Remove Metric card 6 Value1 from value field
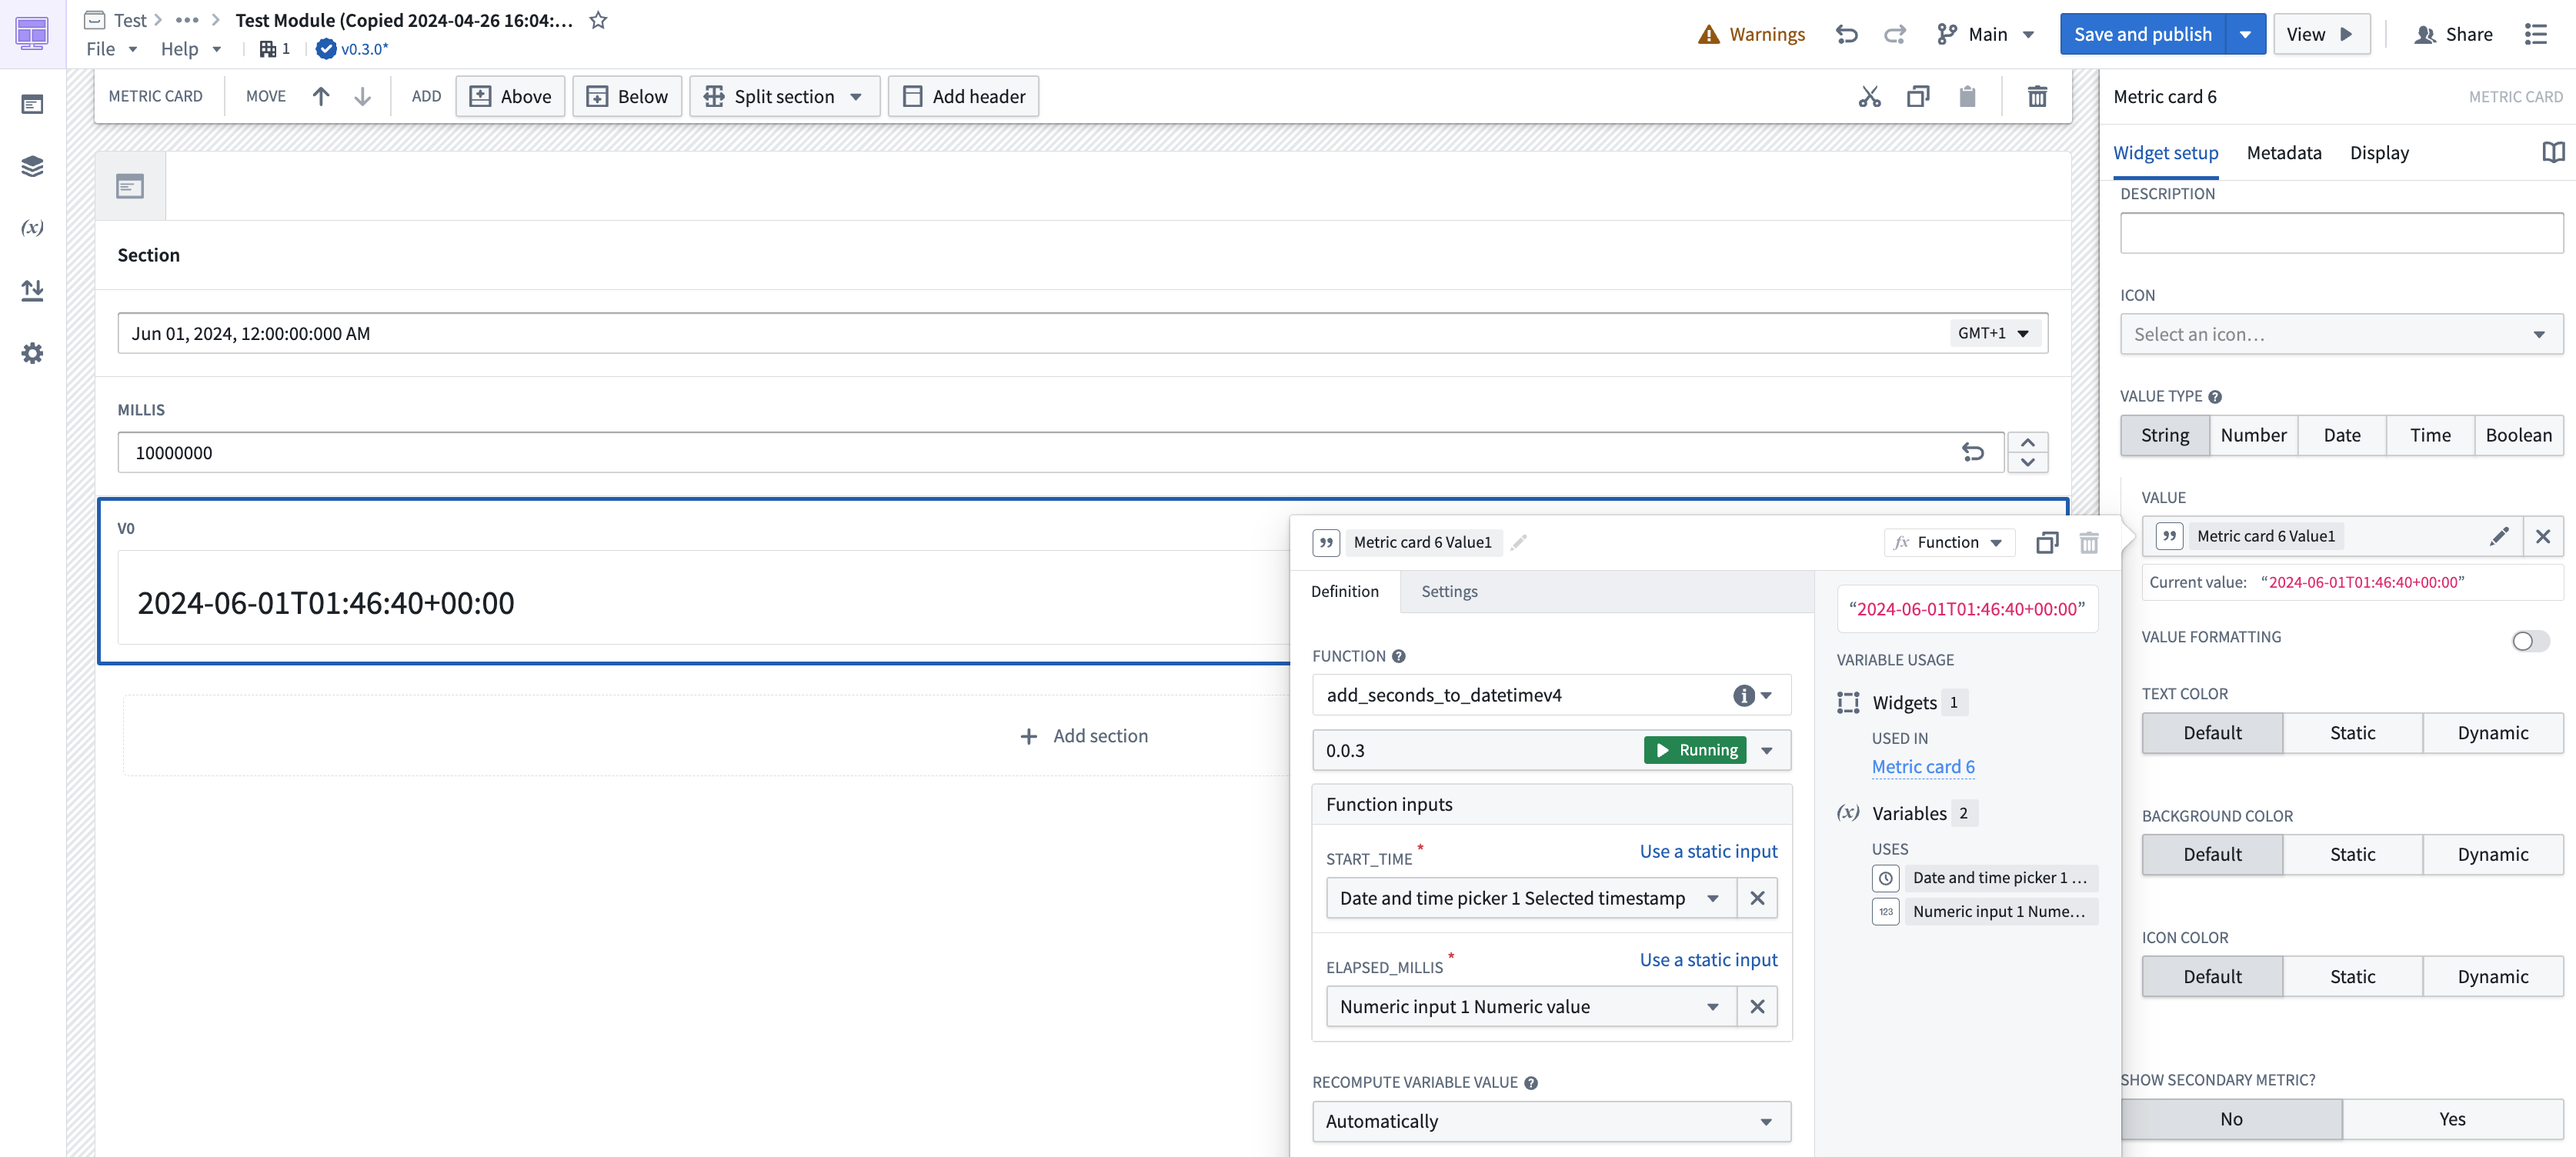The height and width of the screenshot is (1157, 2576). (x=2543, y=536)
